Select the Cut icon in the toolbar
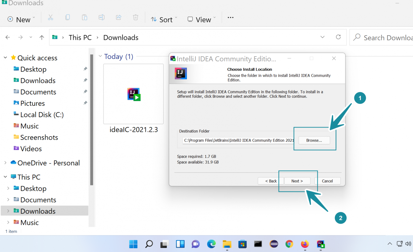This screenshot has width=413, height=252. [x=51, y=17]
